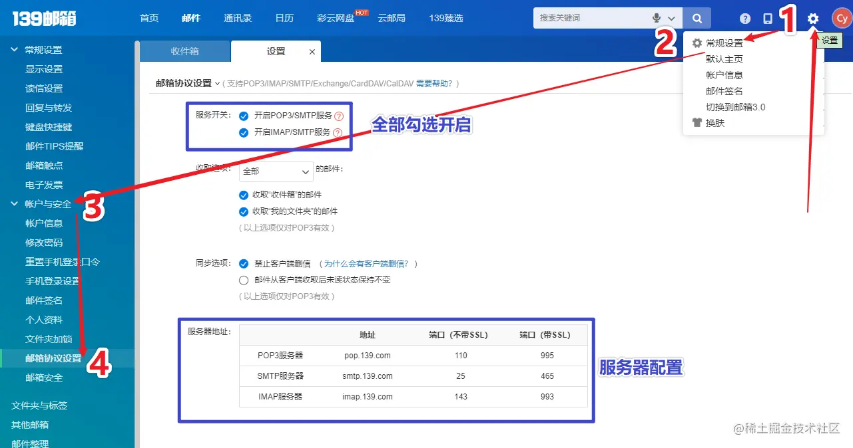Enable 邮件从客户端收取后未读状态保持不变 option

[x=244, y=280]
